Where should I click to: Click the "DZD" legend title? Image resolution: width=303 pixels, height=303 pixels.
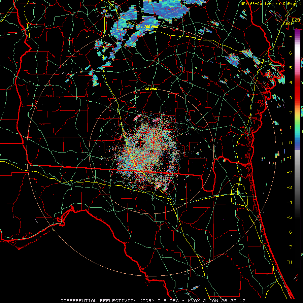[x=296, y=20]
